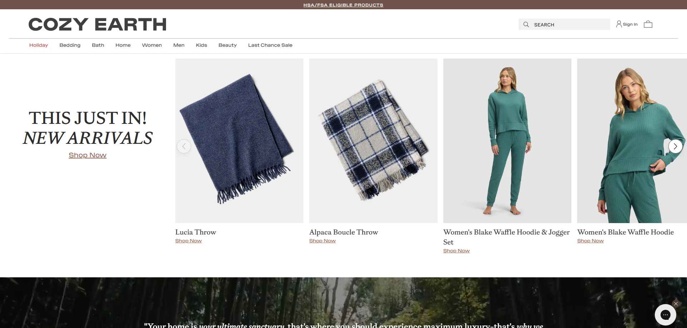687x328 pixels.
Task: Click the search magnifier icon
Action: click(x=526, y=24)
